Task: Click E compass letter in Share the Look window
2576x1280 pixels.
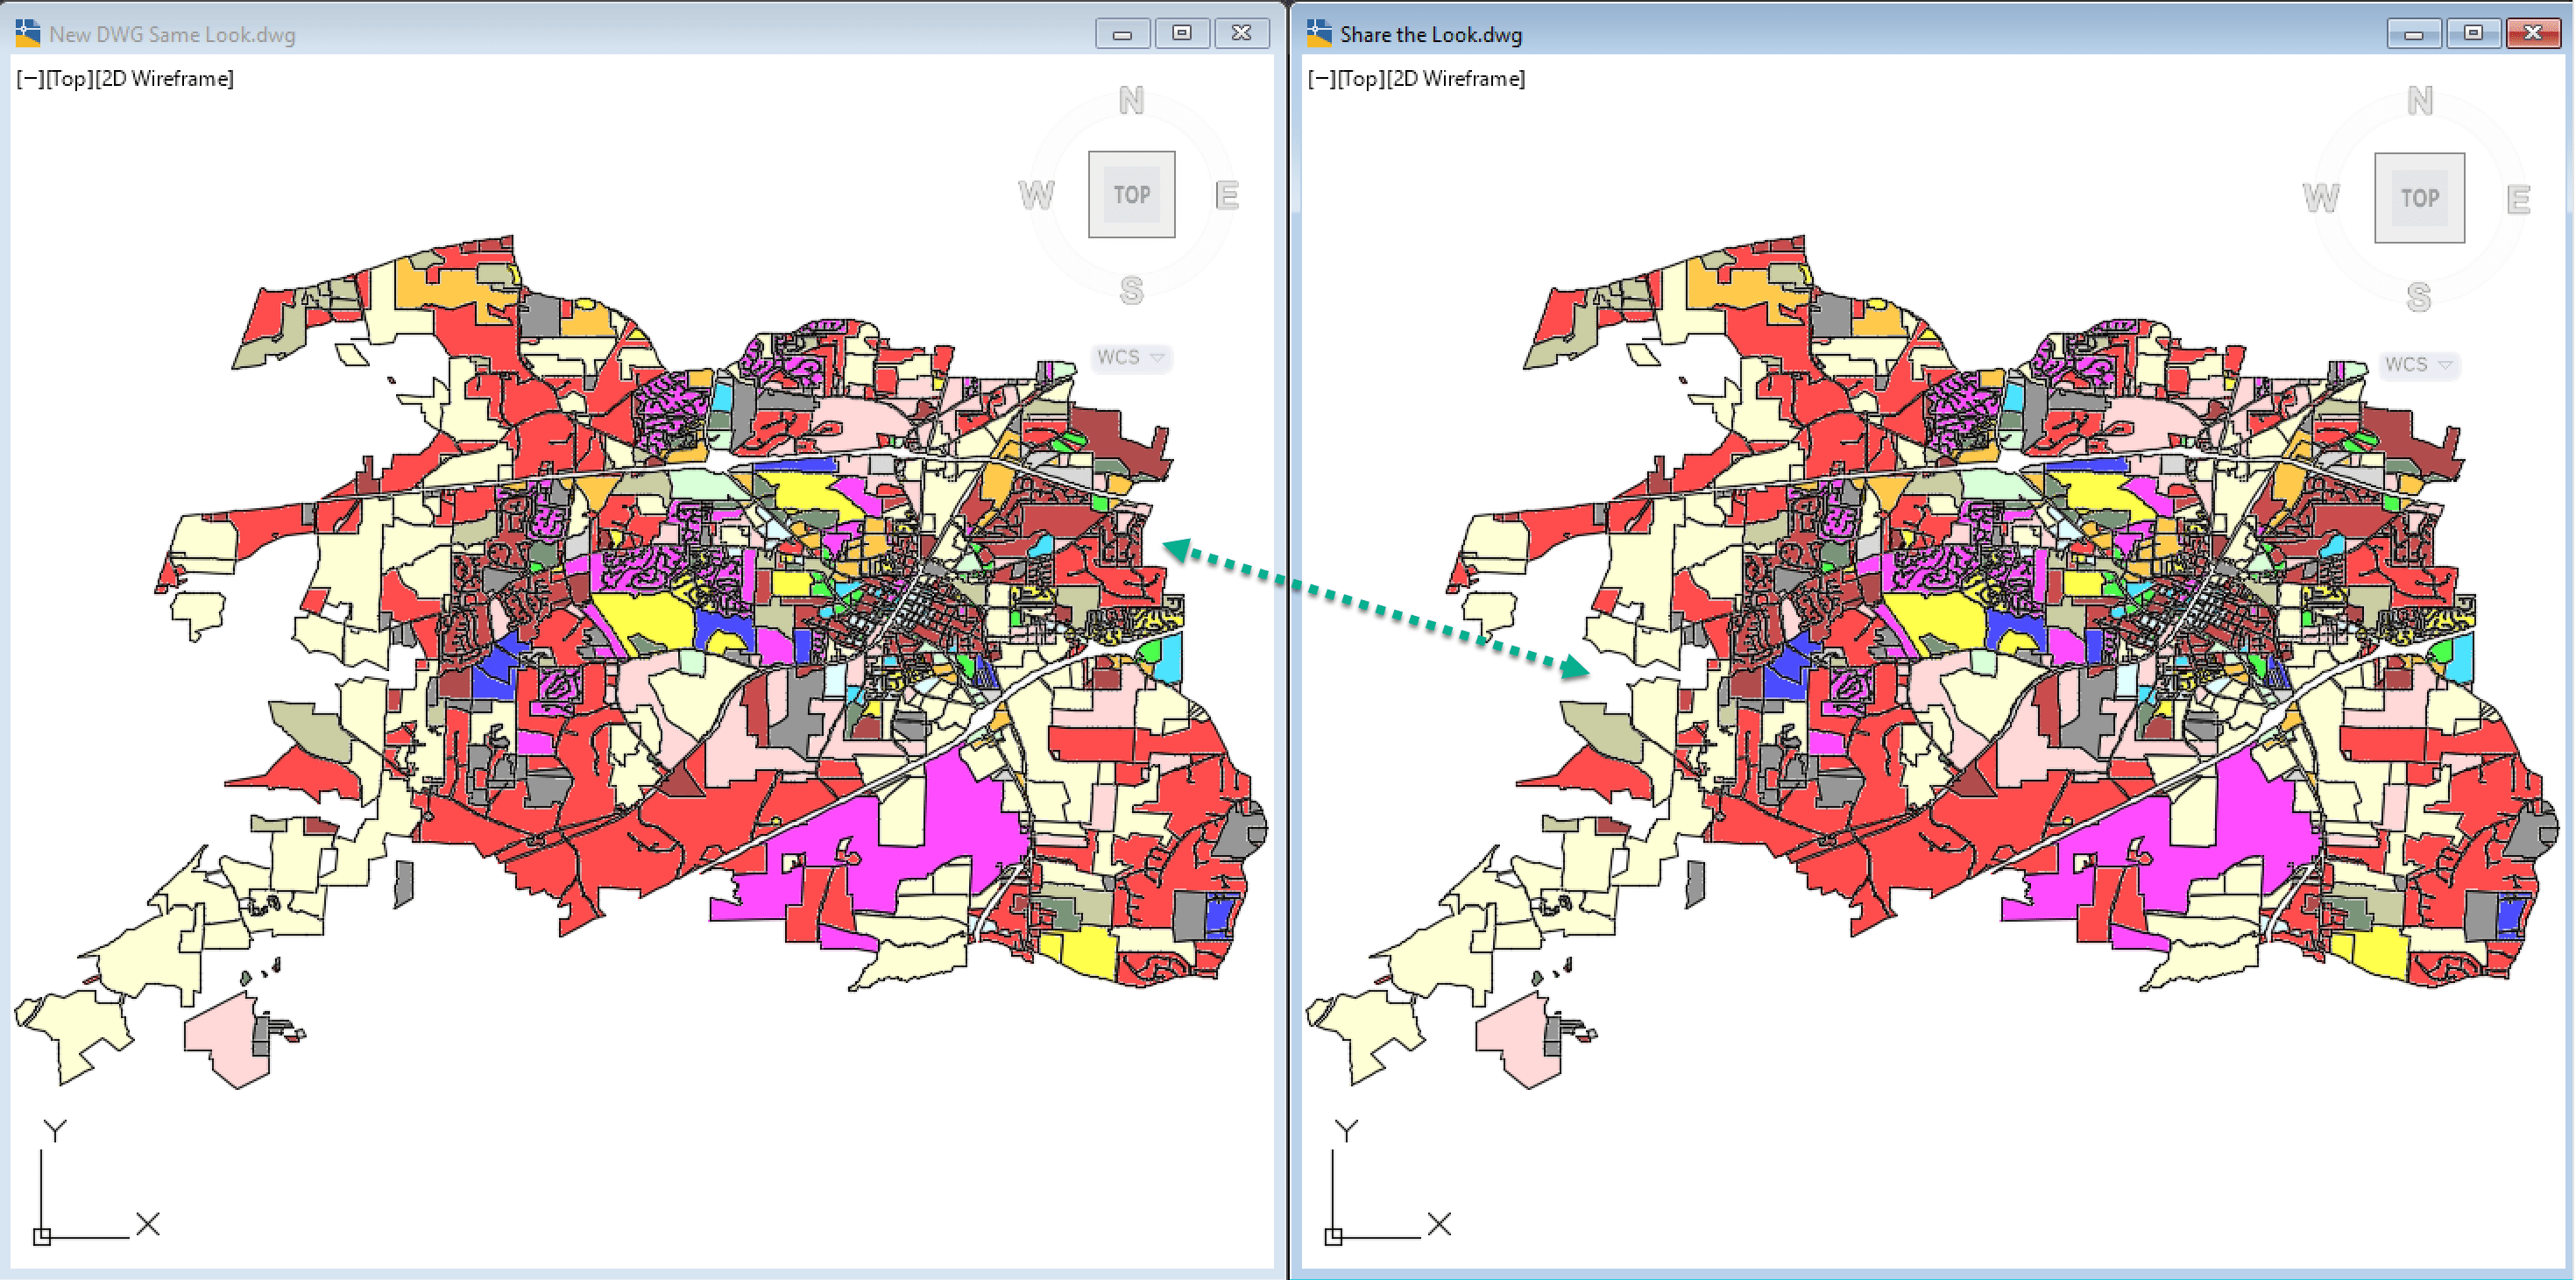Action: [2518, 200]
